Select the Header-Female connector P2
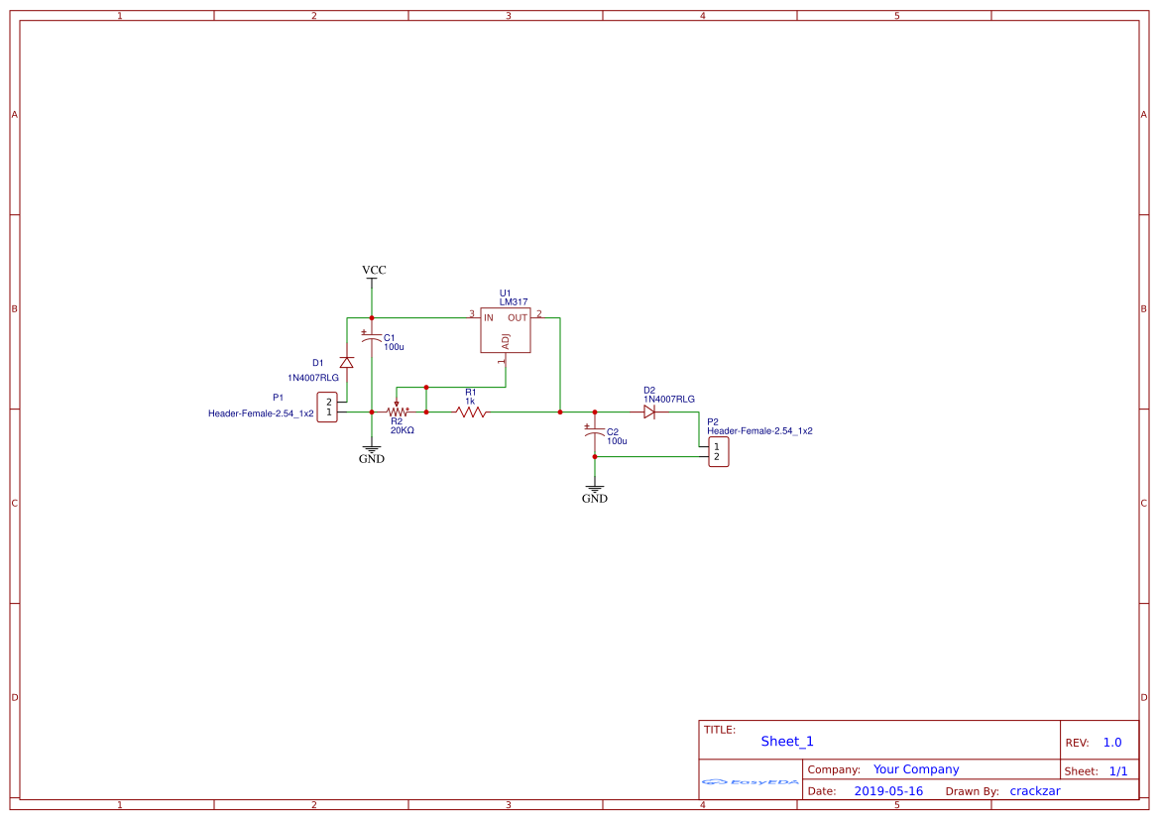Viewport: 1159px width, 820px height. coord(718,452)
